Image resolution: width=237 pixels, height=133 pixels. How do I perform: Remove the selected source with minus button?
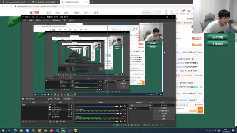[54, 121]
